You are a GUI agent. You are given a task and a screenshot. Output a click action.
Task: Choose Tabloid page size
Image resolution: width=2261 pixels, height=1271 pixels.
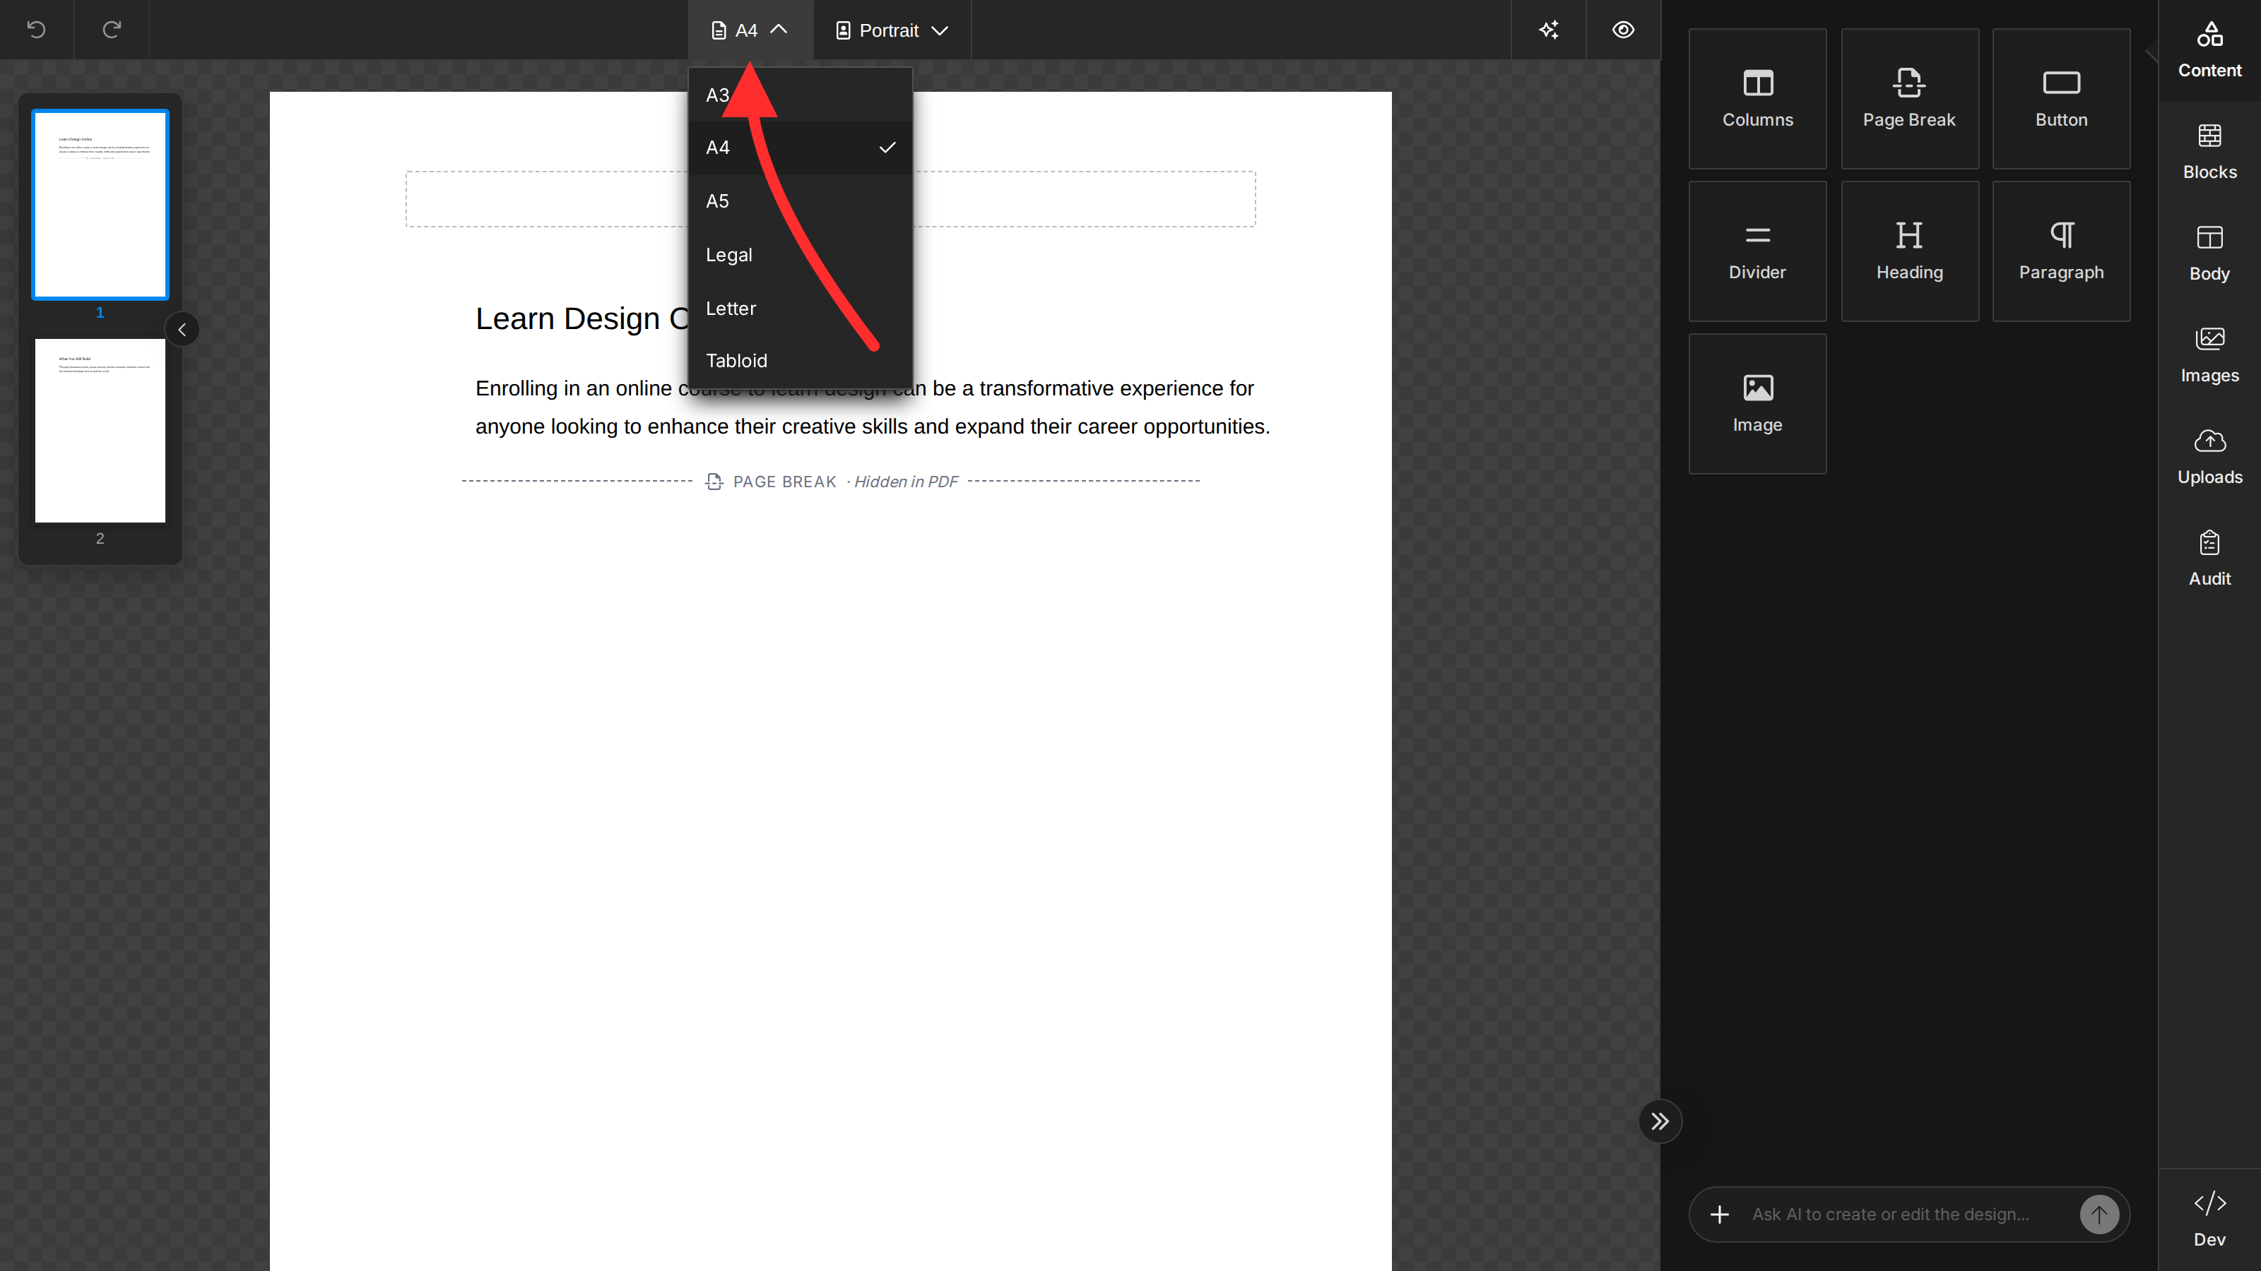[801, 361]
